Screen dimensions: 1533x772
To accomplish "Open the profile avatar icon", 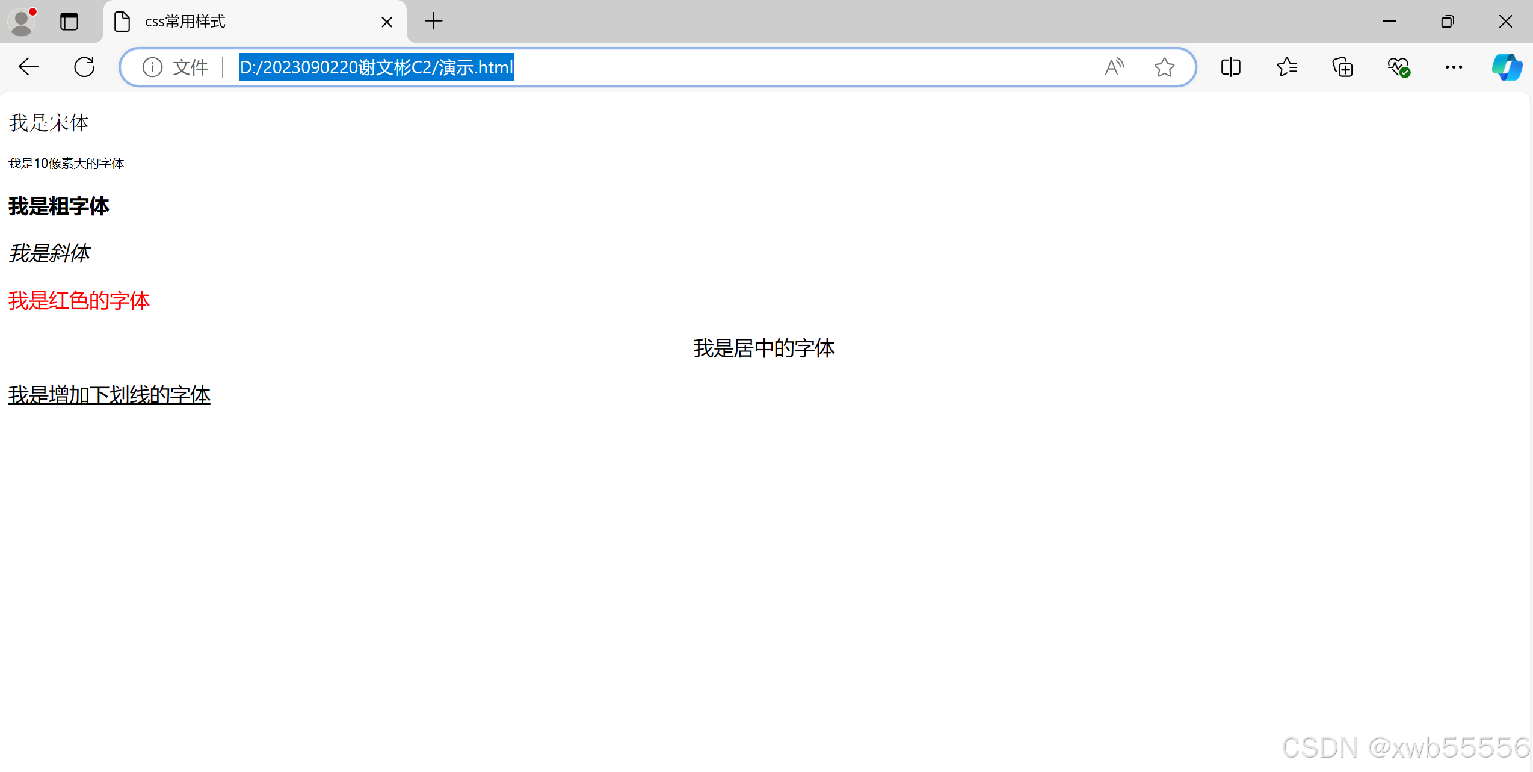I will coord(22,22).
